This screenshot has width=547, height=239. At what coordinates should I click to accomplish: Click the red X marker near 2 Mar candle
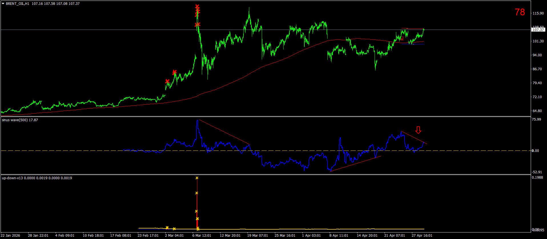(x=167, y=81)
